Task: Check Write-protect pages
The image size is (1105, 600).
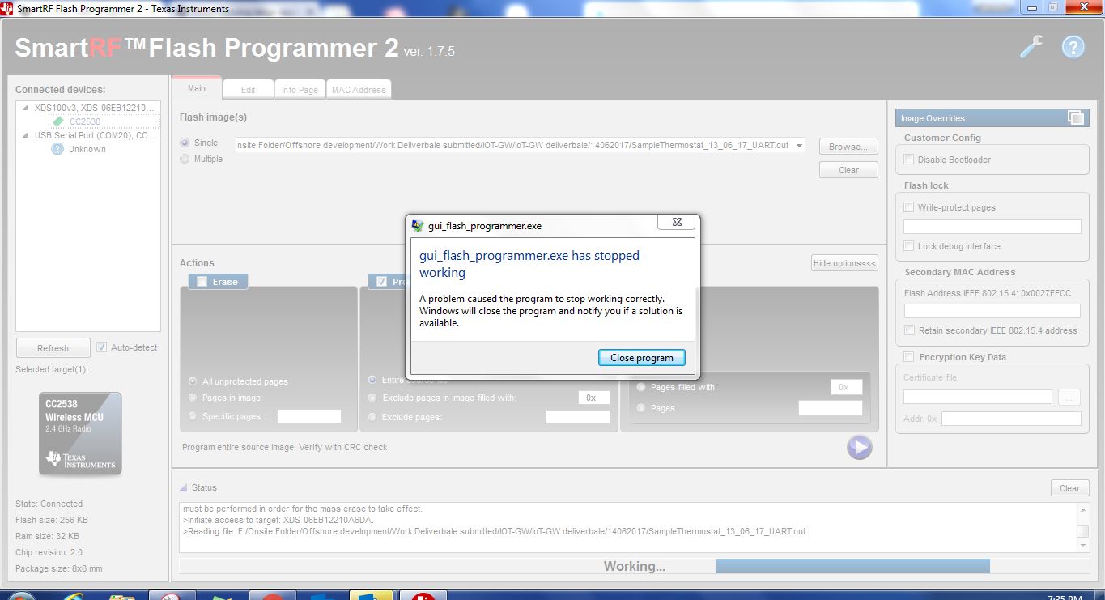Action: tap(909, 207)
